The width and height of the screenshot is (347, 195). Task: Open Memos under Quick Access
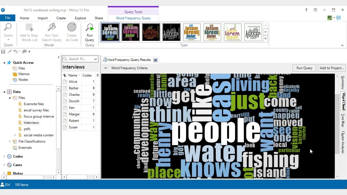pos(24,74)
